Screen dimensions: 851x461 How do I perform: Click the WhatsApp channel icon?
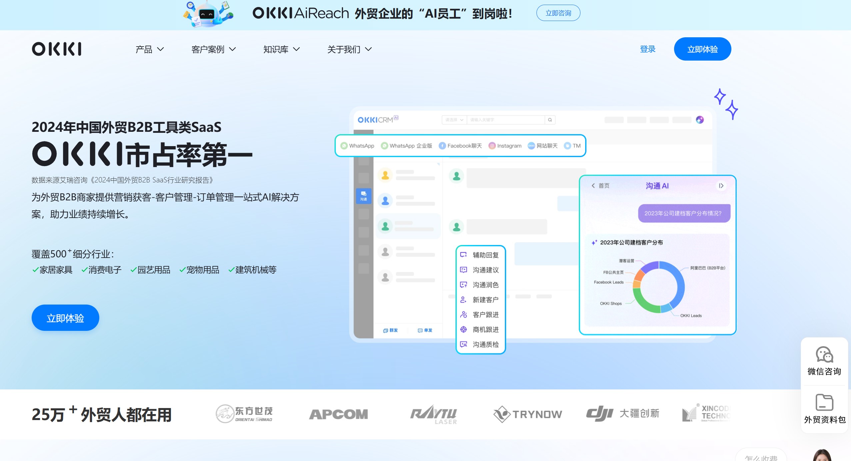(344, 145)
